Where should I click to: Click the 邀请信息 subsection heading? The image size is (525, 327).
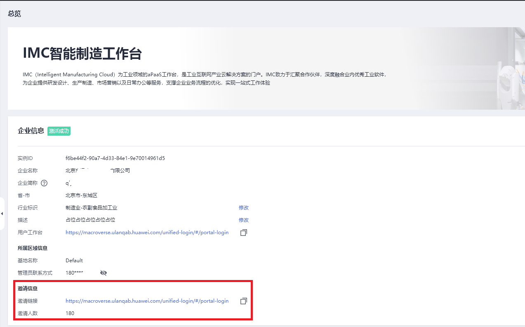tap(28, 289)
